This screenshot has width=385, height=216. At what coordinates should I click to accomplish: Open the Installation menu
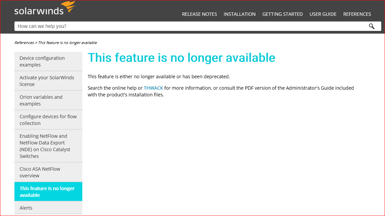pos(240,14)
